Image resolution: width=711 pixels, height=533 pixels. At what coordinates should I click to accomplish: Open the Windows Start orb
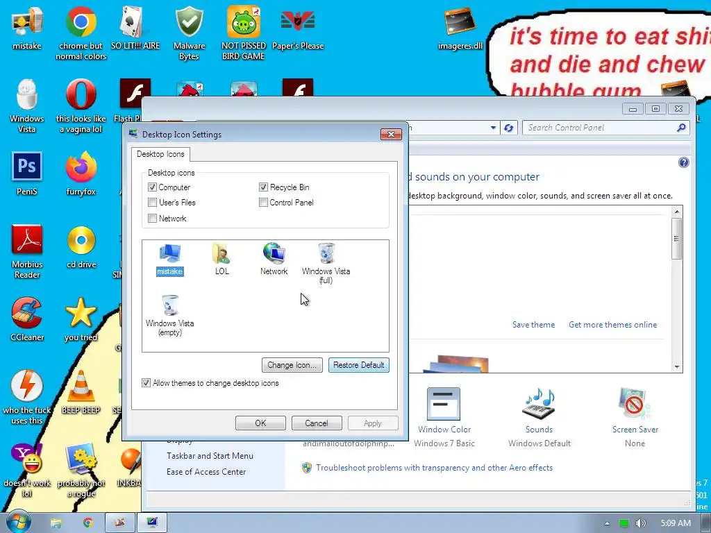coord(18,522)
